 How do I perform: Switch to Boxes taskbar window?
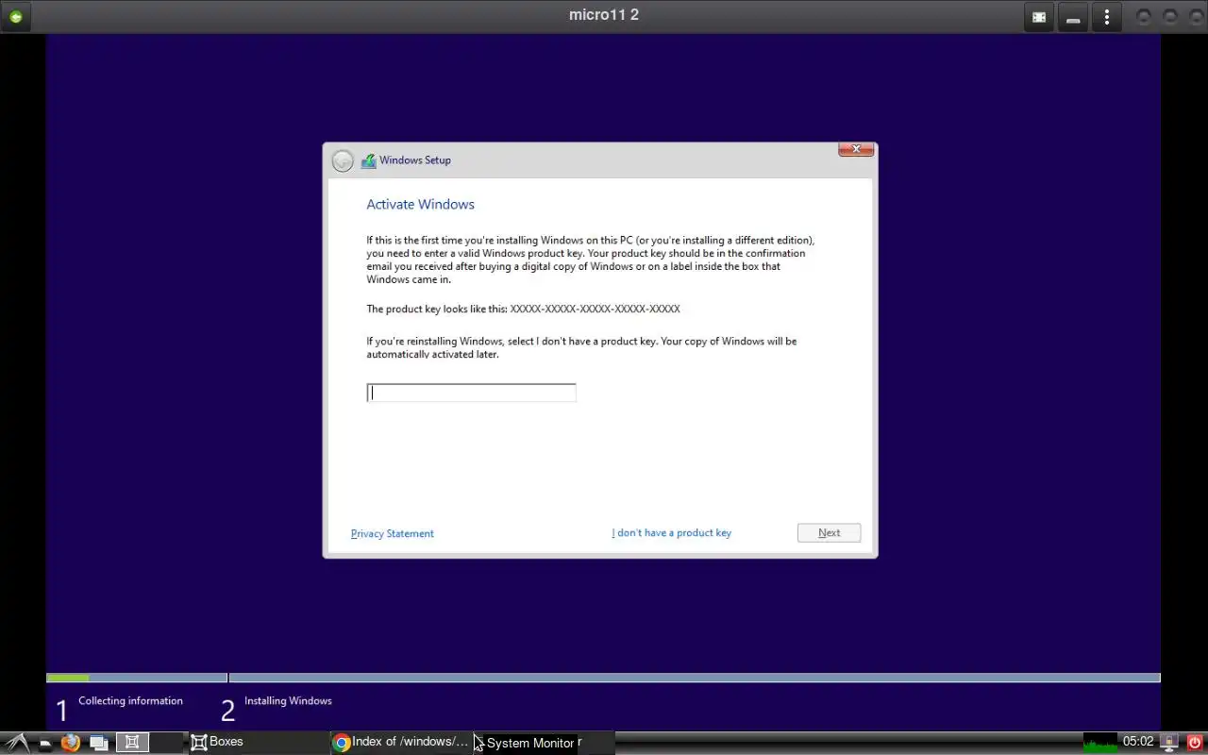258,743
